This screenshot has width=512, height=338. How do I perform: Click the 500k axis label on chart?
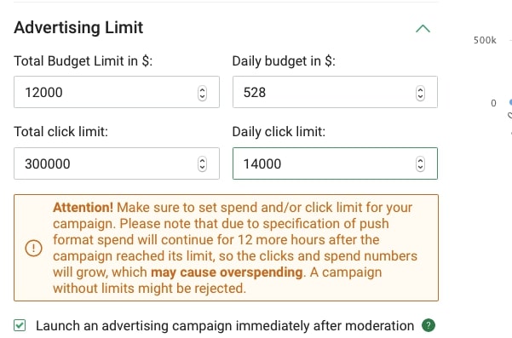click(485, 40)
